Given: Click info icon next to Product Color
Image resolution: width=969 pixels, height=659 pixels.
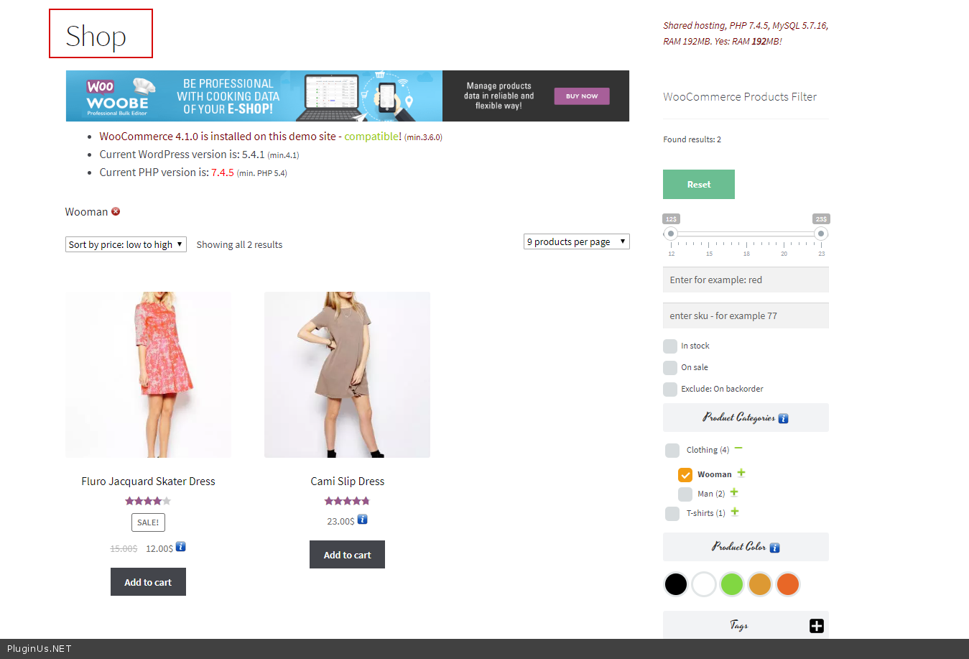Looking at the screenshot, I should 774,548.
